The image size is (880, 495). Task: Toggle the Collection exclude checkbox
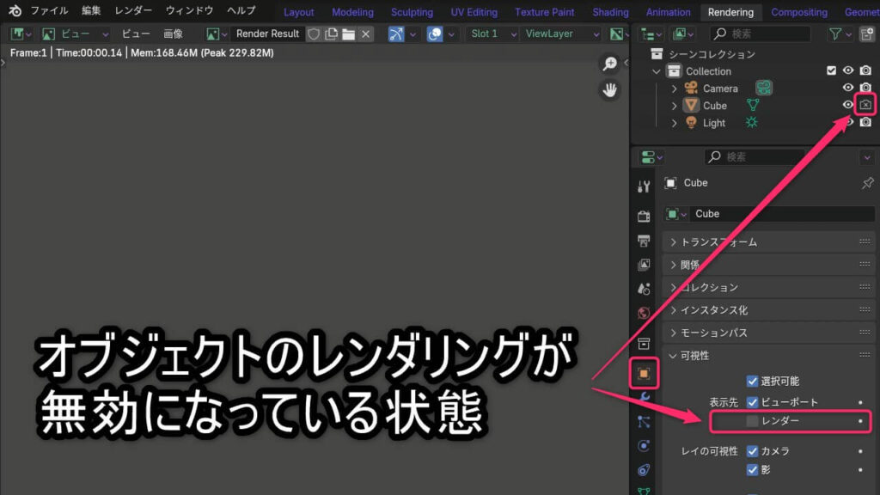coord(831,70)
